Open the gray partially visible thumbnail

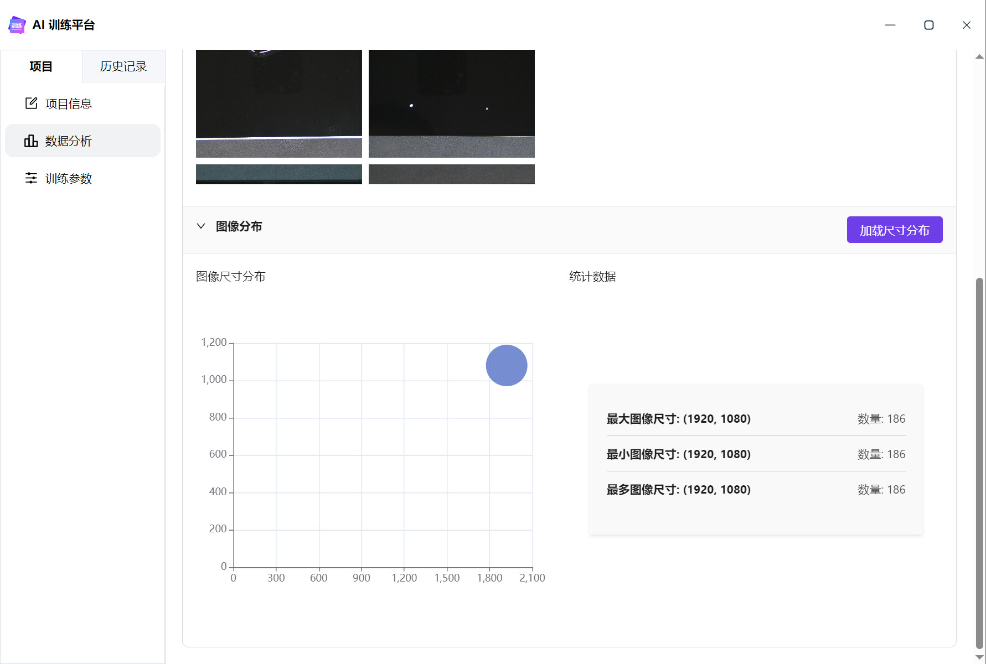click(452, 174)
